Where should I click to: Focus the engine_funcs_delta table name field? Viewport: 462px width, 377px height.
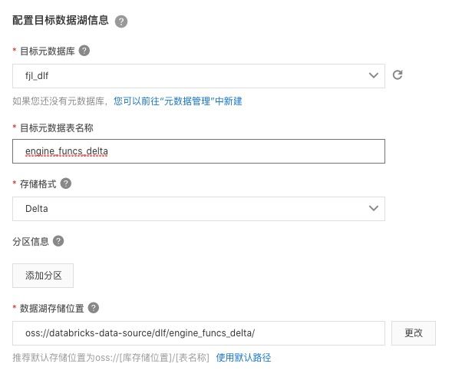(199, 151)
